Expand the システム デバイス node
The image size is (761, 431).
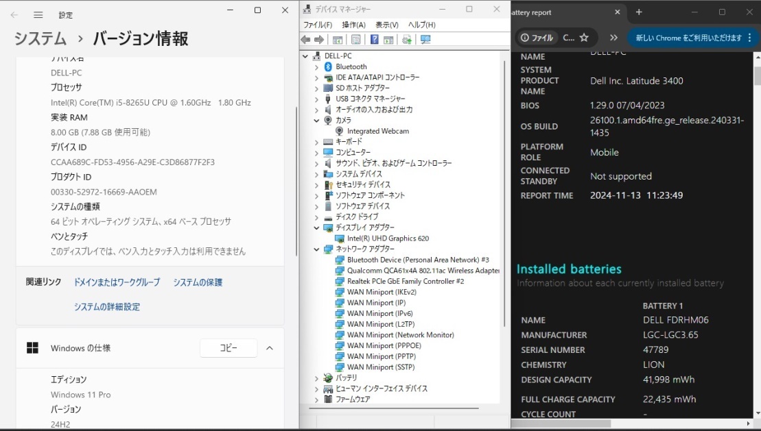click(316, 174)
